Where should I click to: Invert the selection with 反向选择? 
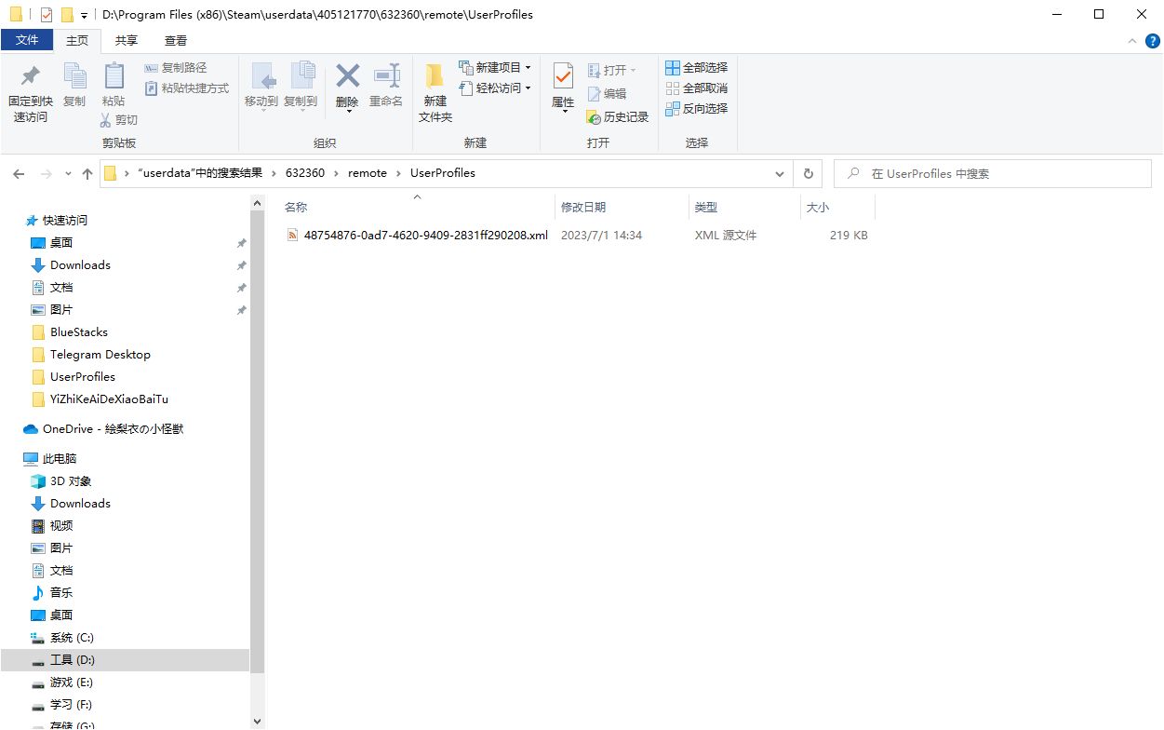click(x=697, y=108)
